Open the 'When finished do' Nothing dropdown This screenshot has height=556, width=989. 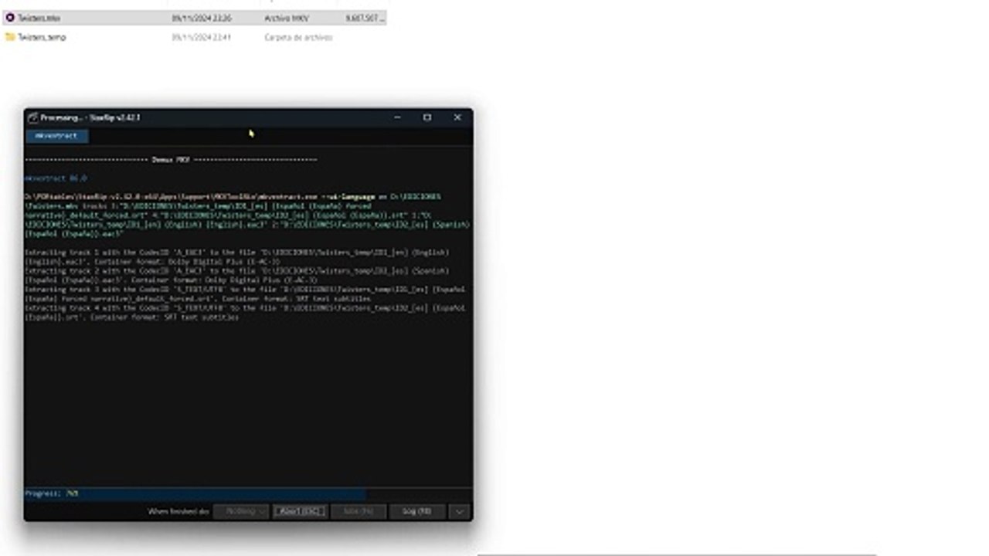click(241, 511)
